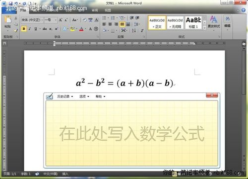
Task: Toggle Insert (插入) mode in status bar
Action: (65, 174)
